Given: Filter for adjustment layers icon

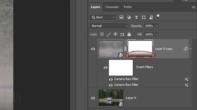Looking at the screenshot, I should pyautogui.click(x=129, y=17).
